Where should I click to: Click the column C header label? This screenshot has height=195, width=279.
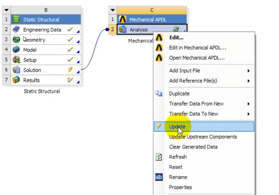(152, 10)
